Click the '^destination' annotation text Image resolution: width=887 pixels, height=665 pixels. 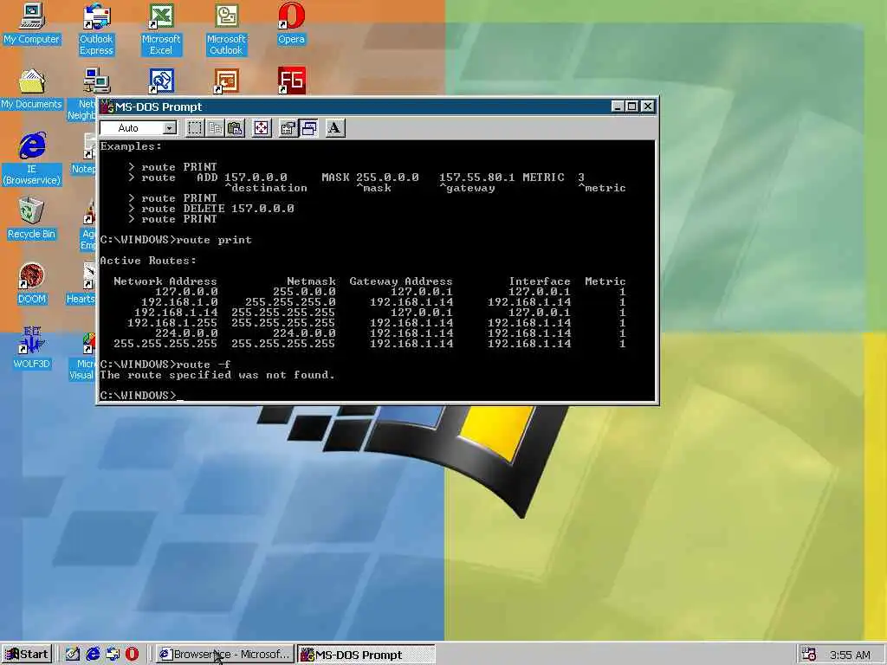click(266, 188)
